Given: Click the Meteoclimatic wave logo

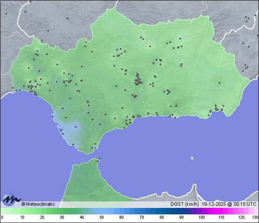Looking at the screenshot, I should [x=11, y=200].
